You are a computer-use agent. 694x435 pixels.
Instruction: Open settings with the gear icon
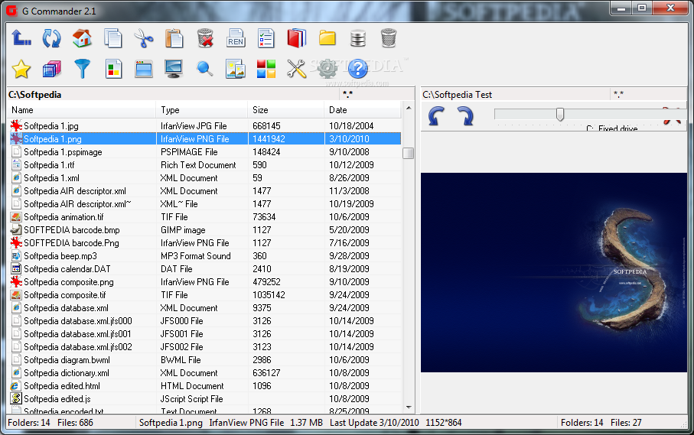click(x=327, y=70)
